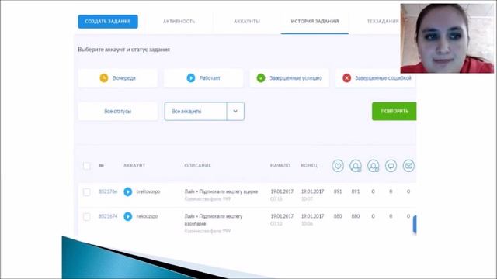Click the play icon next to nekouzspo
The width and height of the screenshot is (497, 279).
click(x=127, y=216)
